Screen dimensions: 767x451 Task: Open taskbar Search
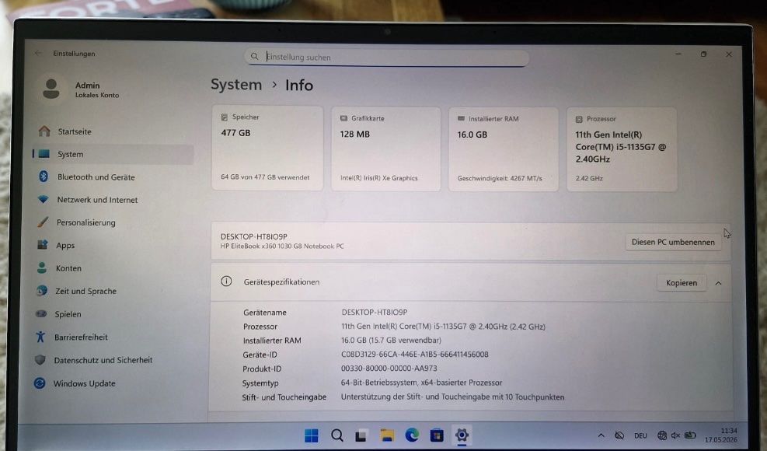(336, 435)
